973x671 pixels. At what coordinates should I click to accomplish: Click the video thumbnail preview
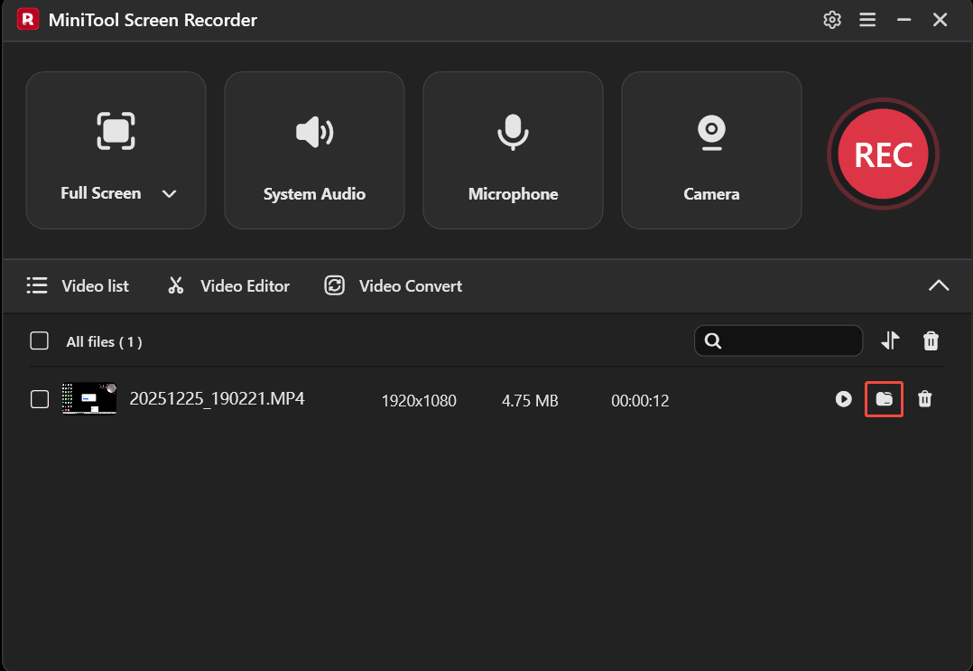(89, 398)
